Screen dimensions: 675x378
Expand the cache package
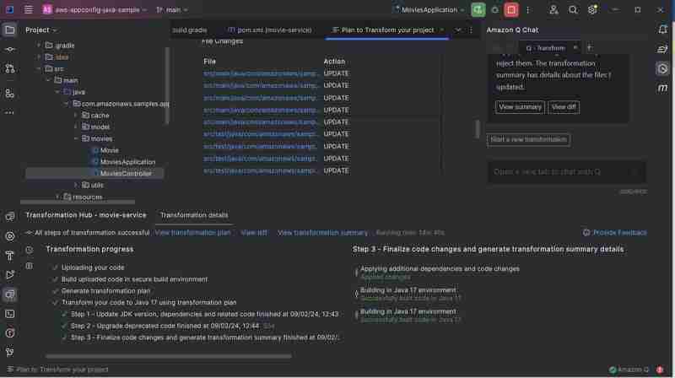76,116
